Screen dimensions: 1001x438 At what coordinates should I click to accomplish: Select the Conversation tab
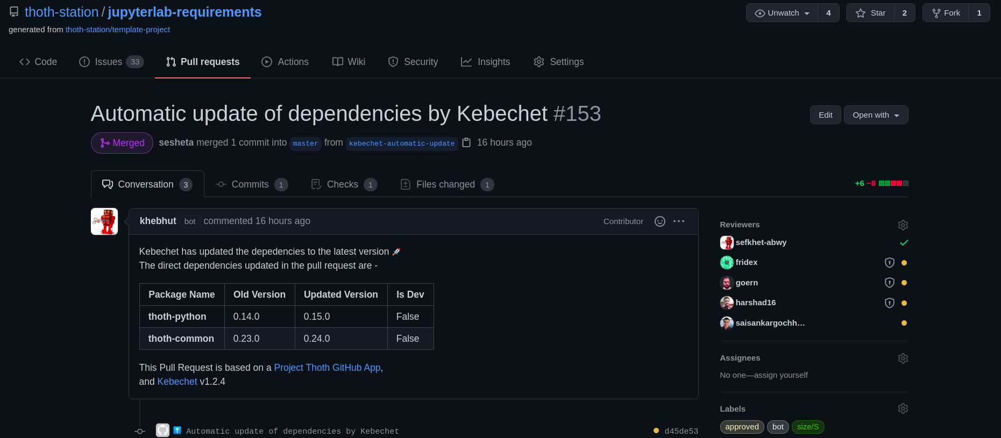[147, 184]
